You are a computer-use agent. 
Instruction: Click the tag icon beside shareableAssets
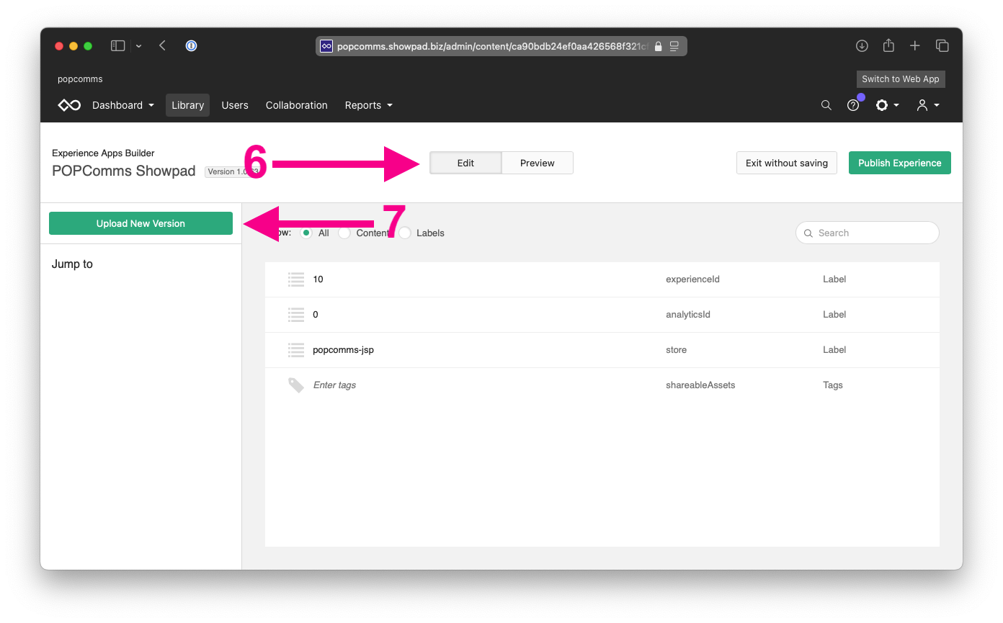coord(296,385)
